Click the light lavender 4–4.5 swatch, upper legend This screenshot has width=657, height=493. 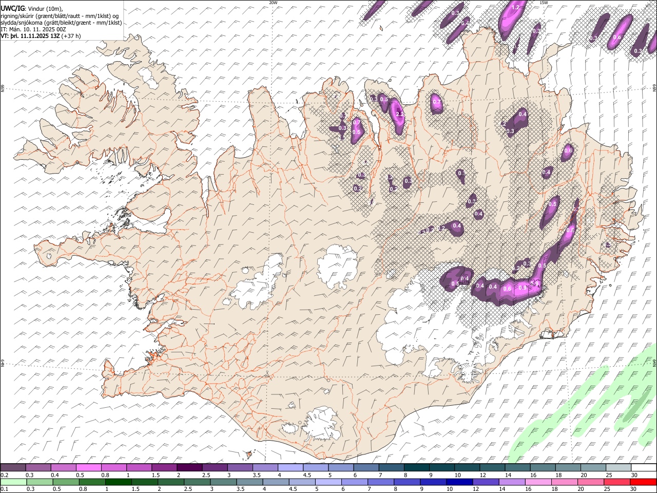[291, 467]
